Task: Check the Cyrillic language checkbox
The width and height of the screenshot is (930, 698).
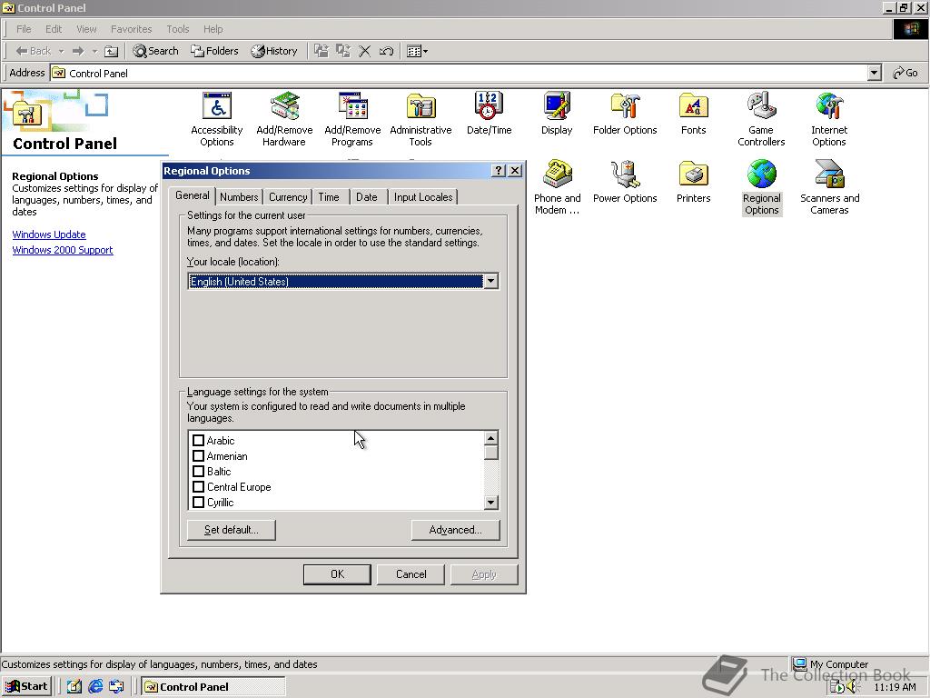Action: point(199,502)
